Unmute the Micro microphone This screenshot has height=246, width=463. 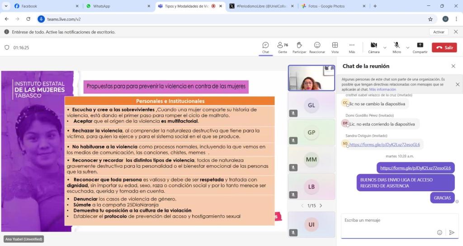(x=397, y=45)
